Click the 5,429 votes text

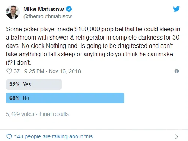[x=20, y=114]
